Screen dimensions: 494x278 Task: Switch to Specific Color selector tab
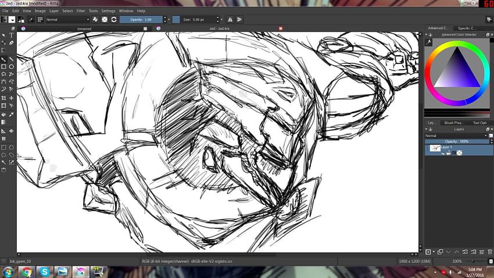[466, 28]
